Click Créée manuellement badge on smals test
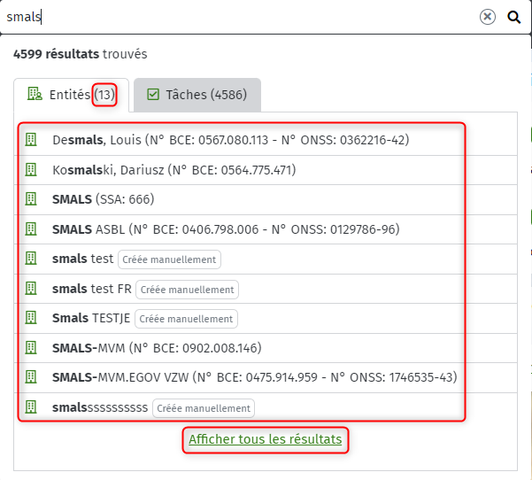The image size is (532, 480). coord(169,259)
